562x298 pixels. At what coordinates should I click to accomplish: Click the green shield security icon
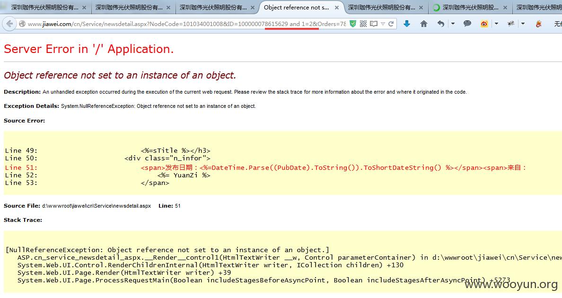(353, 24)
